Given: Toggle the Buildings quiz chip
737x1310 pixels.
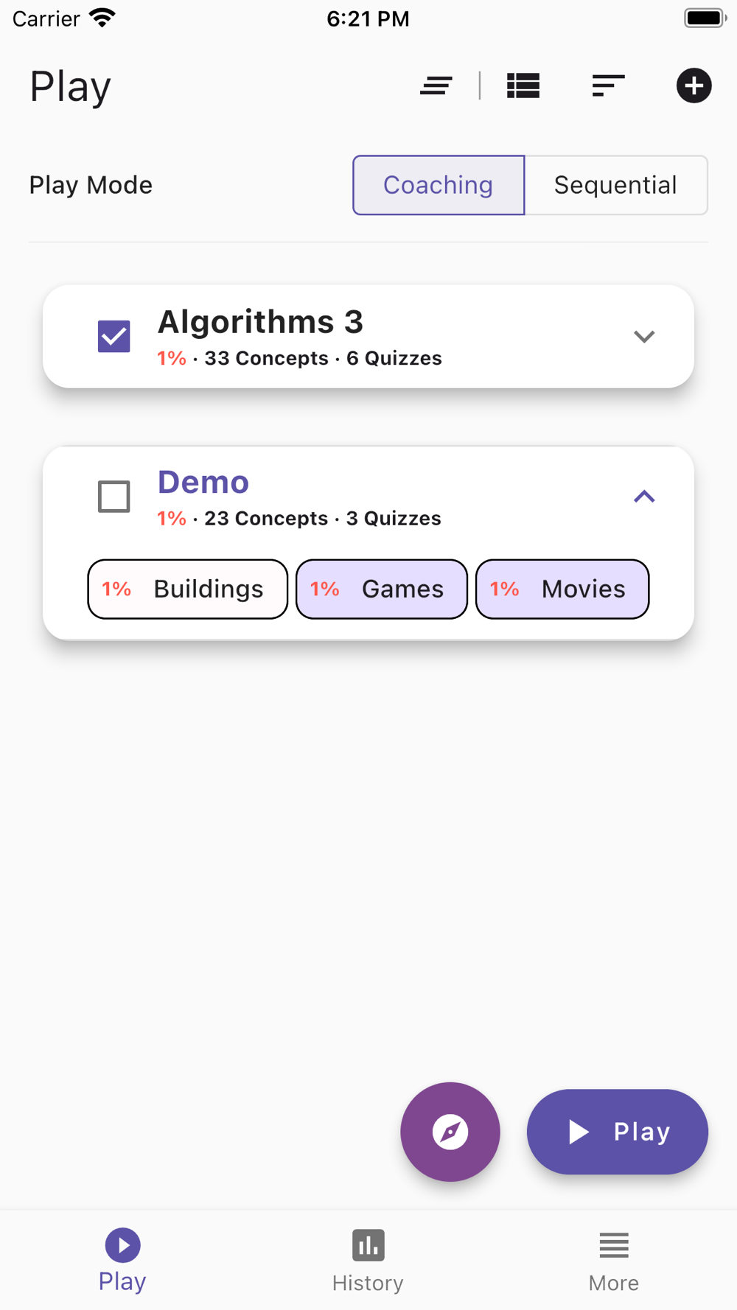Looking at the screenshot, I should [188, 589].
